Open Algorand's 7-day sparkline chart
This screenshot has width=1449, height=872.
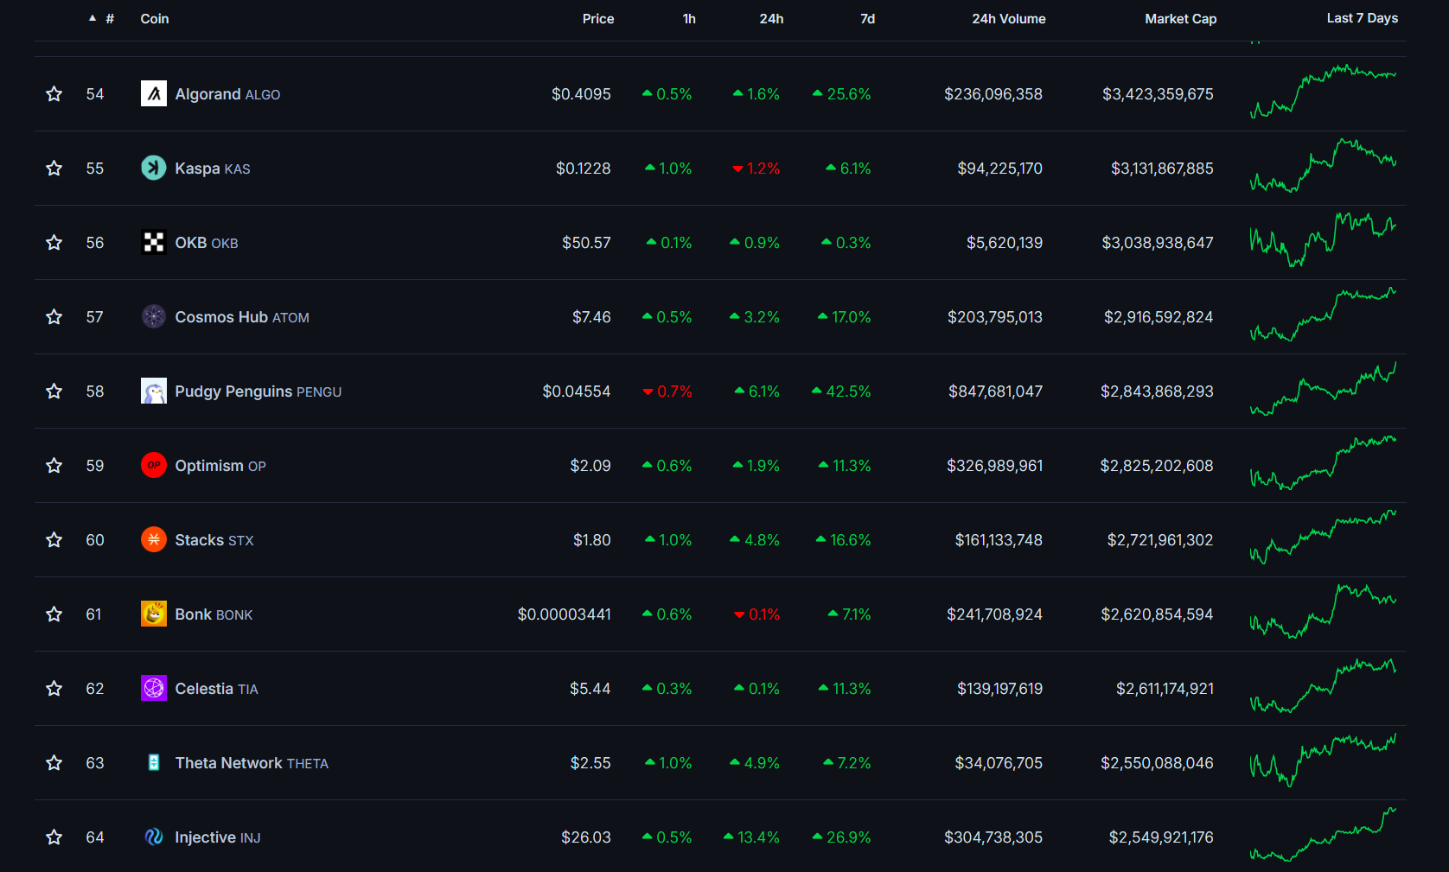click(x=1323, y=91)
